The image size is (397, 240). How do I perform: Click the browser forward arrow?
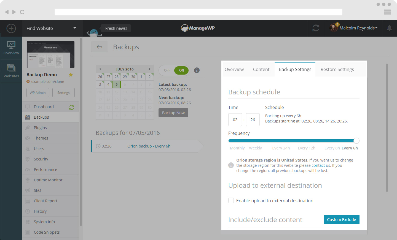pyautogui.click(x=14, y=12)
